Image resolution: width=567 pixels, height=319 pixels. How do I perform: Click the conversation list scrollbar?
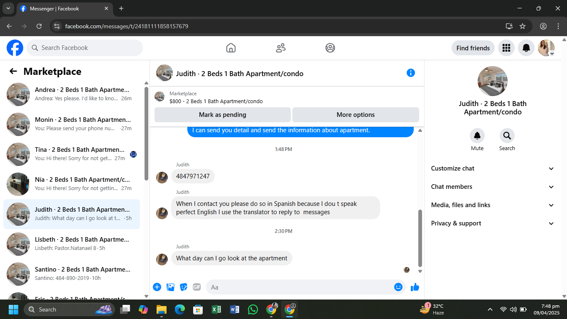tap(146, 133)
